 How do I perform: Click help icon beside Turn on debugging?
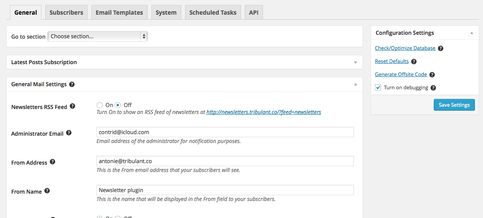tap(433, 88)
